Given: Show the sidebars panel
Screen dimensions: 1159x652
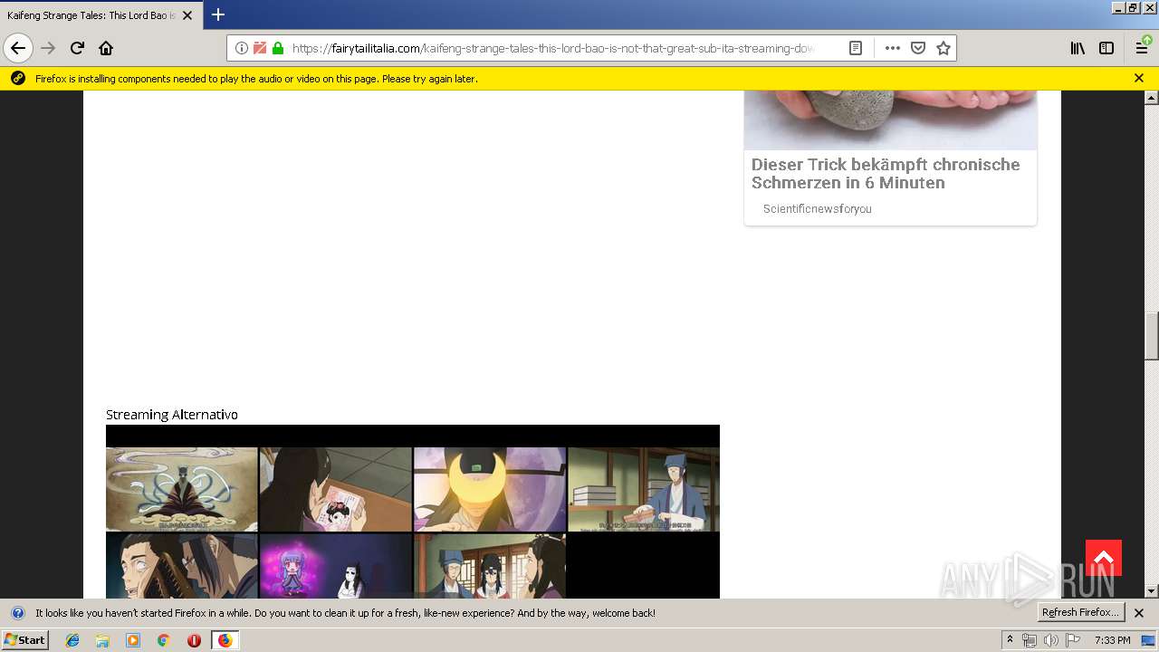Looking at the screenshot, I should pos(1106,48).
